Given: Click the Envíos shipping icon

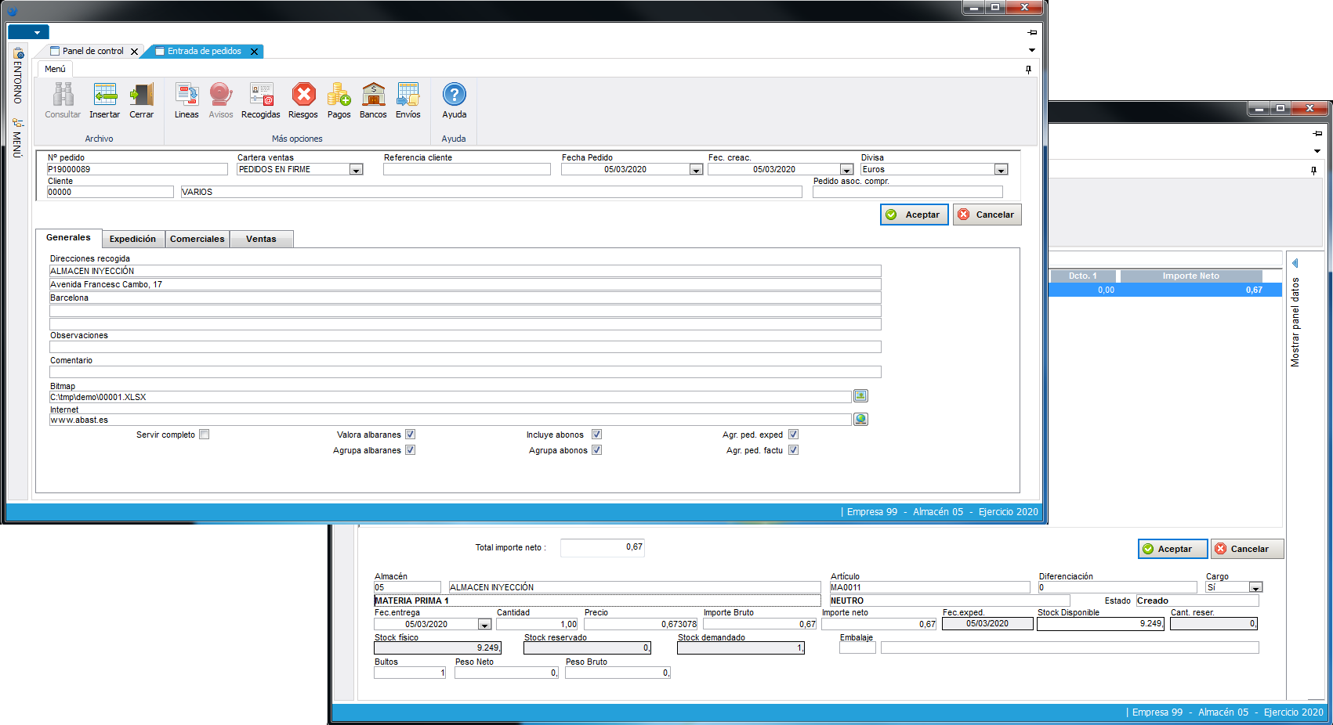Looking at the screenshot, I should coord(408,96).
